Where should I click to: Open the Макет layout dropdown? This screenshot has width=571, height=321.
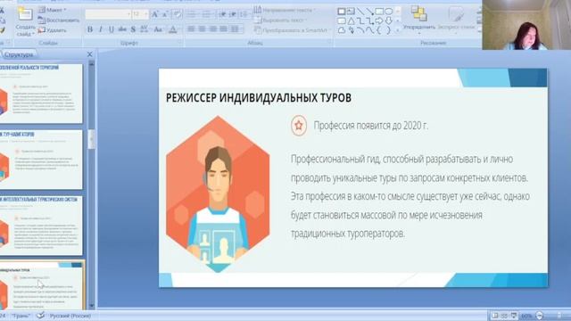coord(53,10)
